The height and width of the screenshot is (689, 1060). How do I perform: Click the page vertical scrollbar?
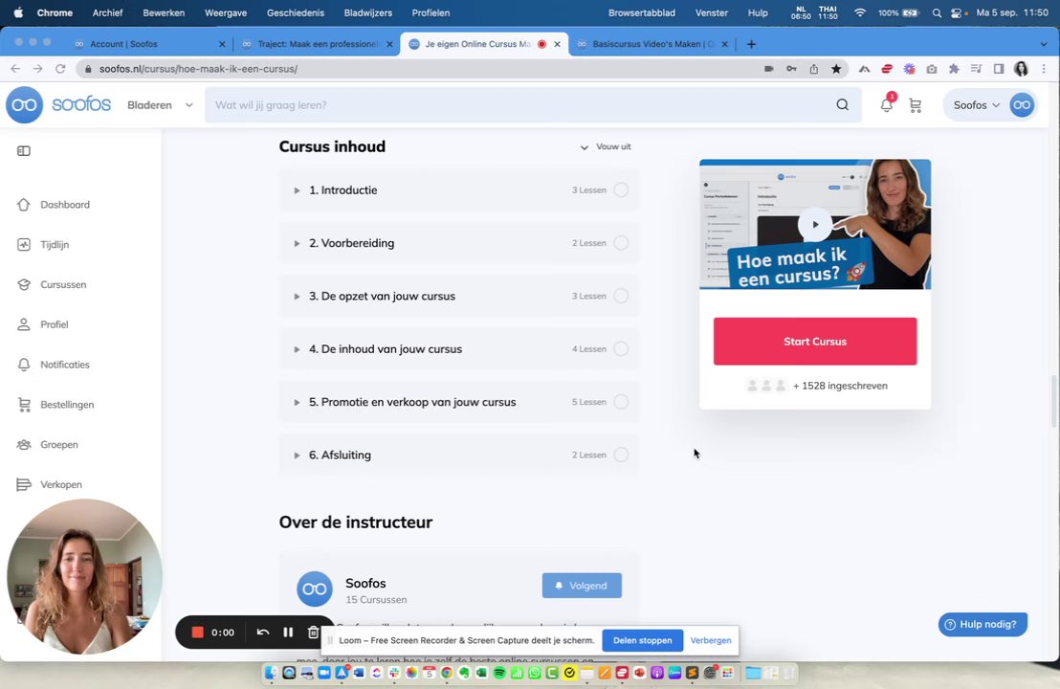(1054, 400)
